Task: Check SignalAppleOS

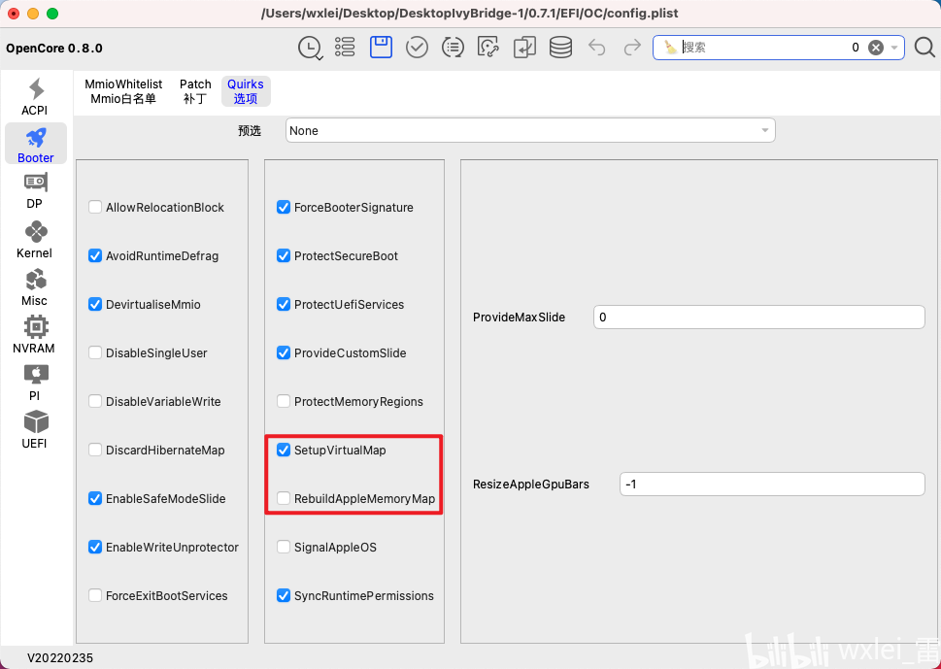Action: coord(284,548)
